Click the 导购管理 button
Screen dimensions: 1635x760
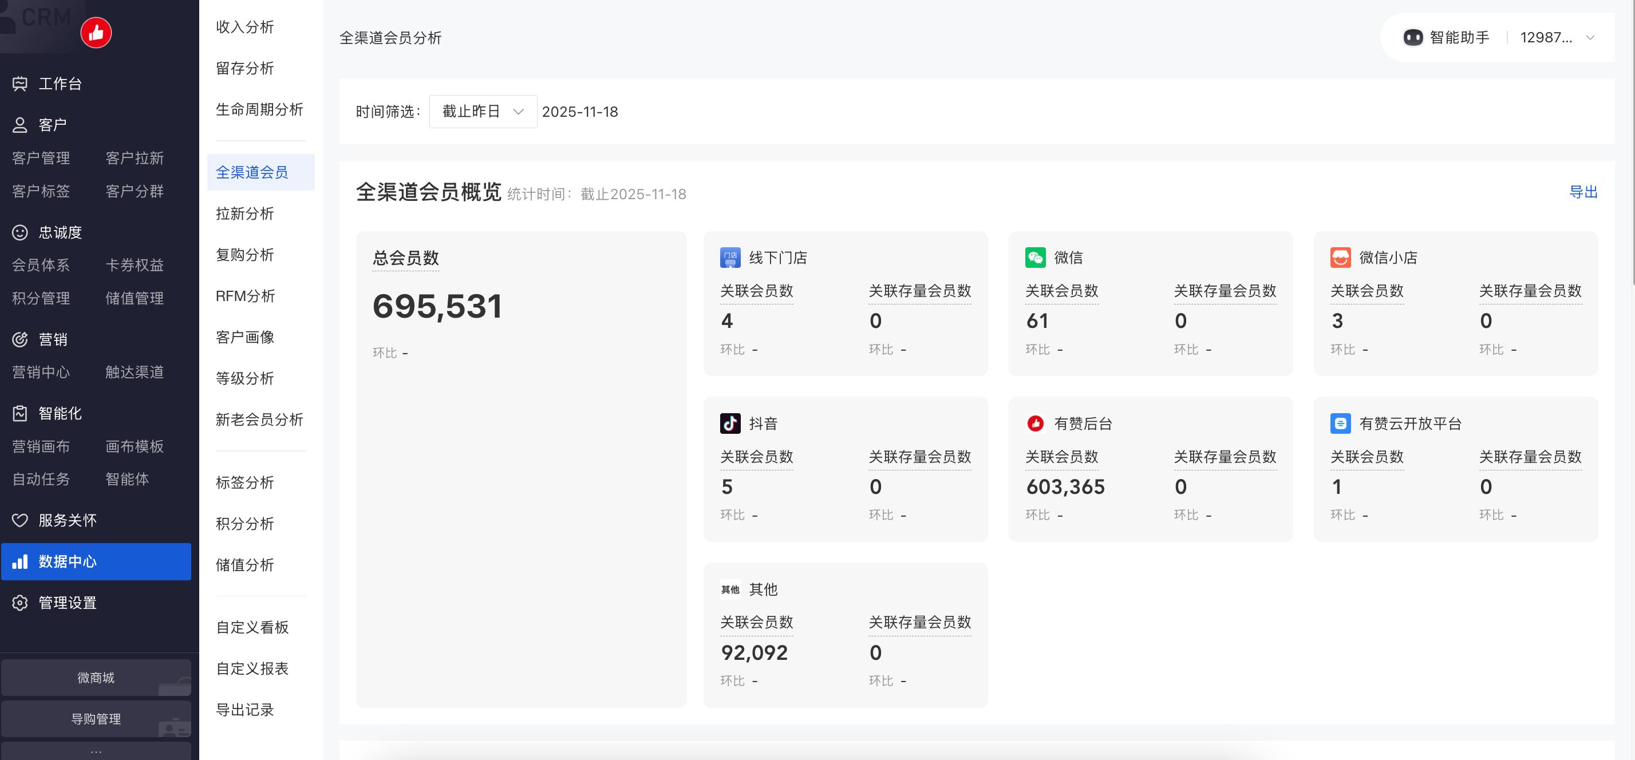pos(96,719)
